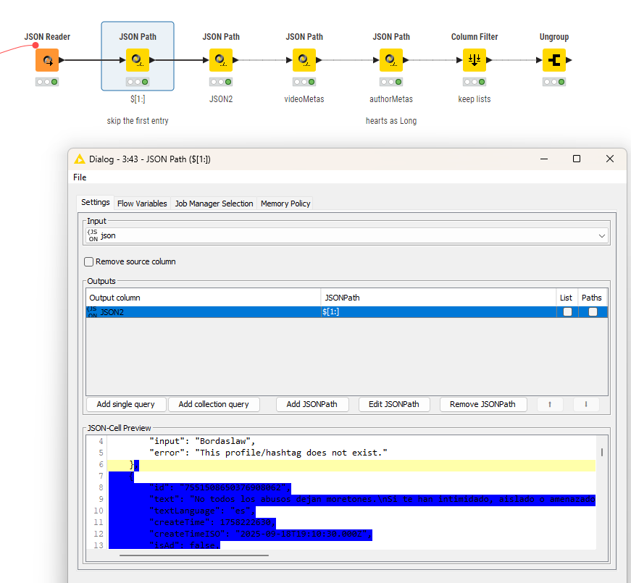
Task: Select the authorMetas JSON Path node
Action: (x=391, y=60)
